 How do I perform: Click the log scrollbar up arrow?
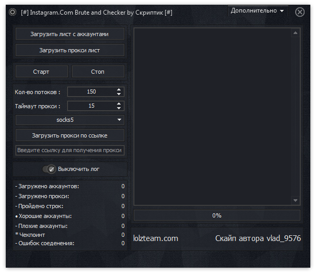(x=295, y=33)
